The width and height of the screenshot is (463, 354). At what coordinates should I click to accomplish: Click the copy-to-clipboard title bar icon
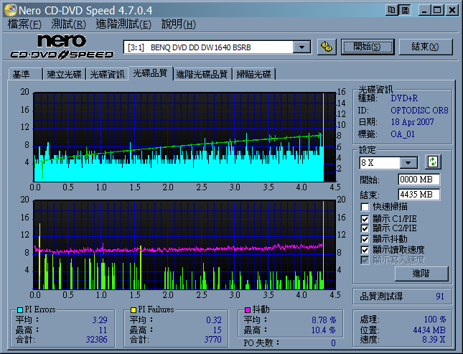click(391, 10)
